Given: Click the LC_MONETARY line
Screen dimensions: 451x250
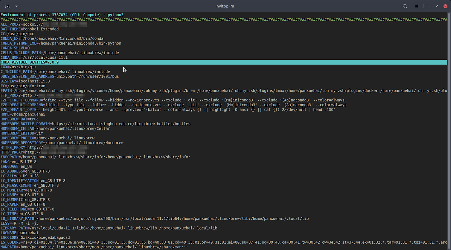Looking at the screenshot, I should [26, 190].
